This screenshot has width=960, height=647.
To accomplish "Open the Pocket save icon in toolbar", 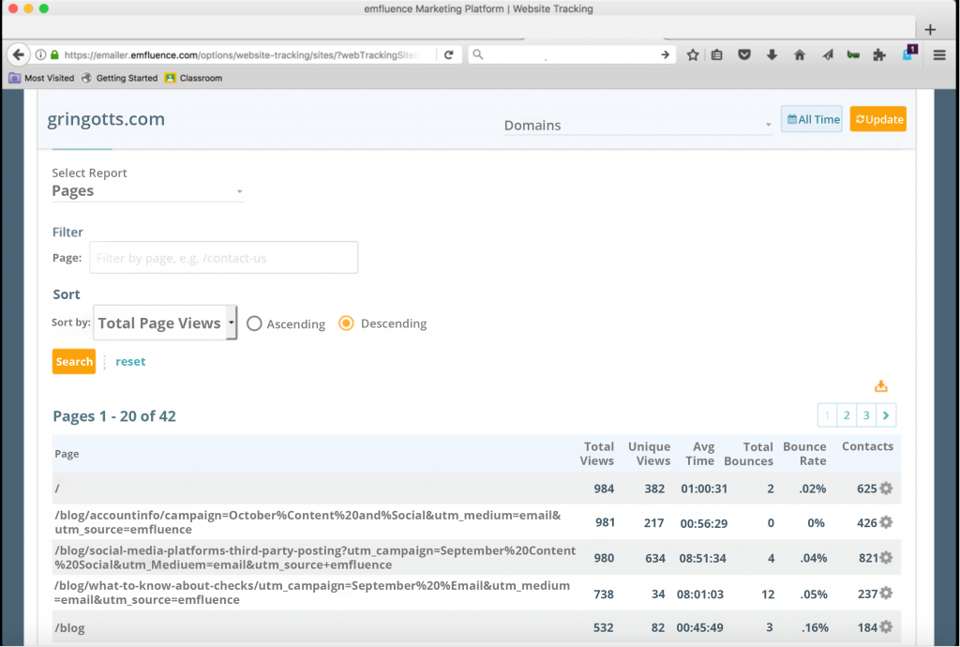I will click(x=744, y=54).
